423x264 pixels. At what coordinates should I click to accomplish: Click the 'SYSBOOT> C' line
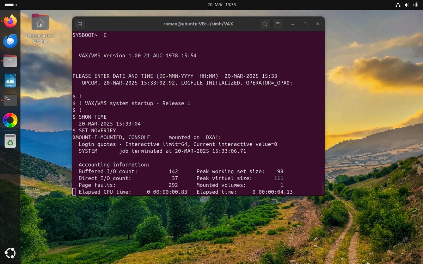click(90, 35)
